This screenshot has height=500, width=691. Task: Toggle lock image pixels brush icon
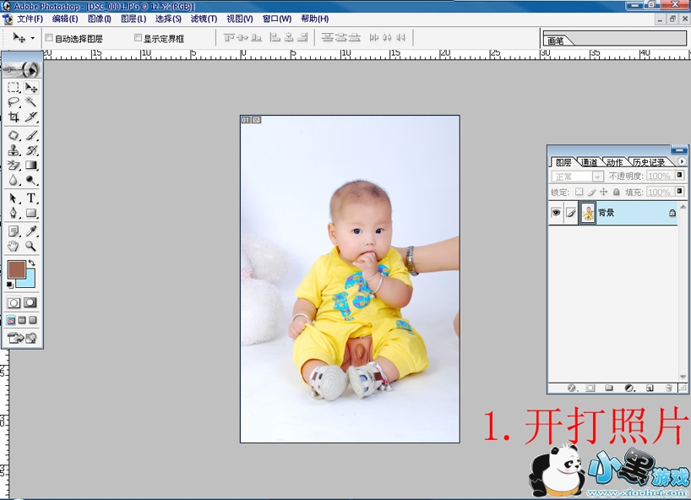591,192
